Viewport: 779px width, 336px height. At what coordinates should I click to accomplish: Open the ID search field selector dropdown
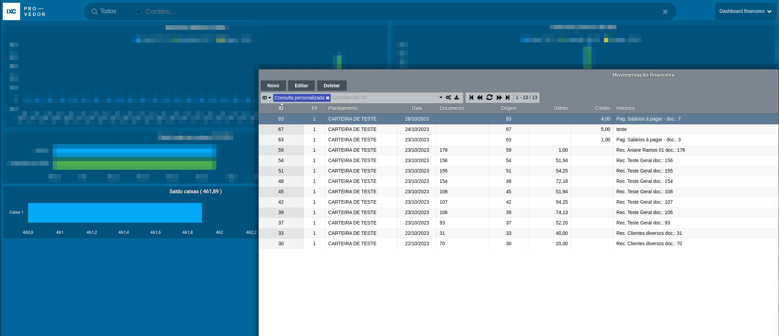(267, 98)
